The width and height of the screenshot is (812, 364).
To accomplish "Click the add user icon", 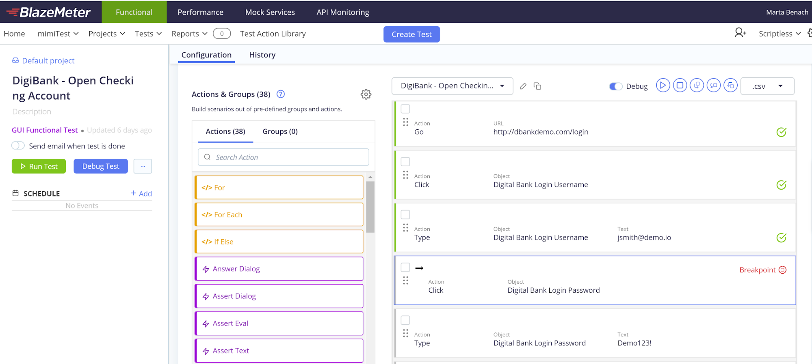I will coord(740,33).
